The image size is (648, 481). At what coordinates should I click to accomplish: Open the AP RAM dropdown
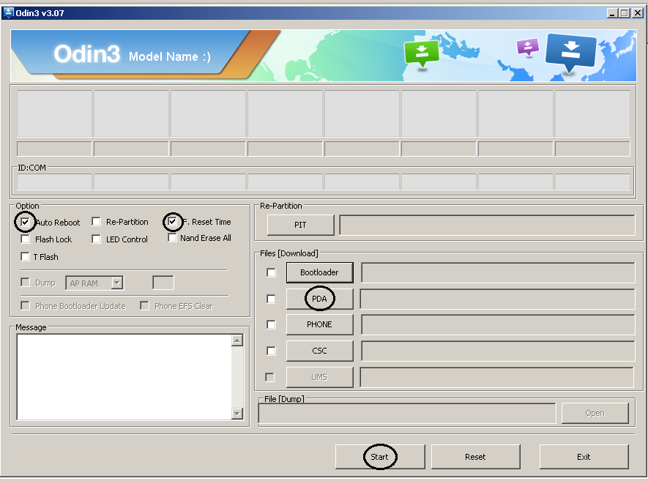(116, 283)
